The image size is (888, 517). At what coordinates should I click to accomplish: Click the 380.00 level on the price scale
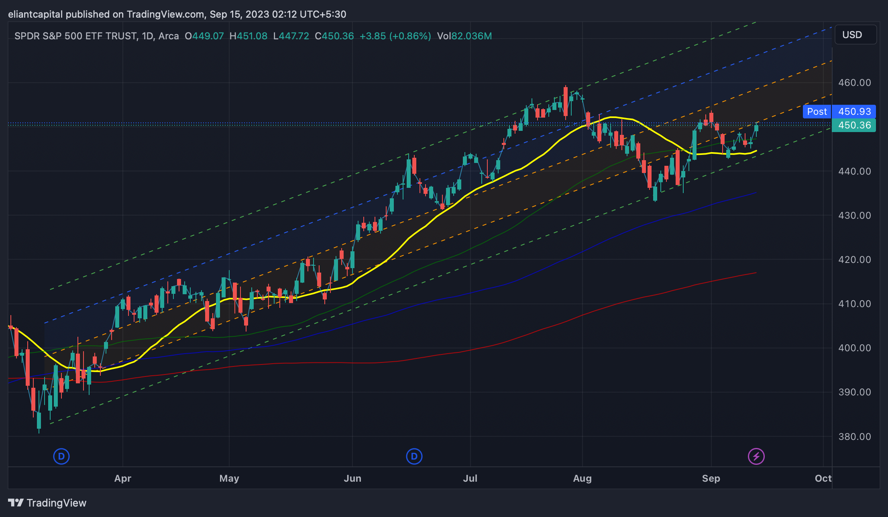854,436
